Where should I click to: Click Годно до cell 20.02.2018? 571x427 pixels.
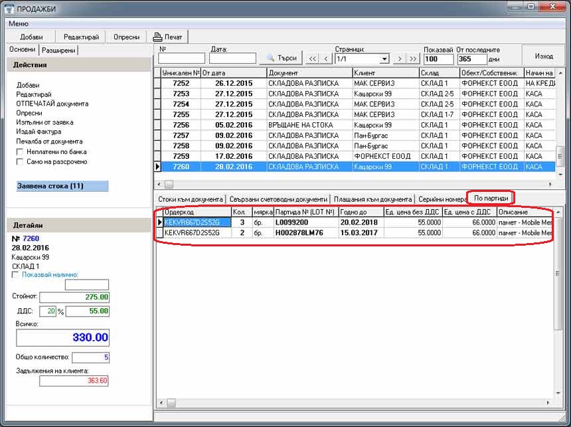(361, 222)
